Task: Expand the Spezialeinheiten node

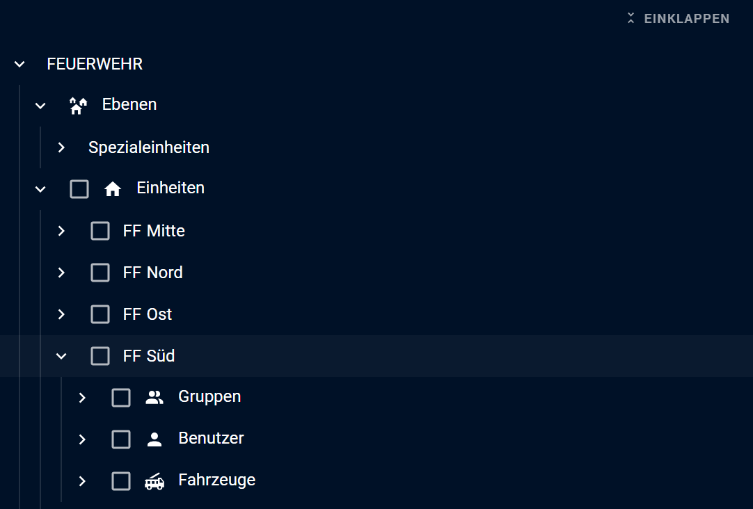Action: point(61,147)
